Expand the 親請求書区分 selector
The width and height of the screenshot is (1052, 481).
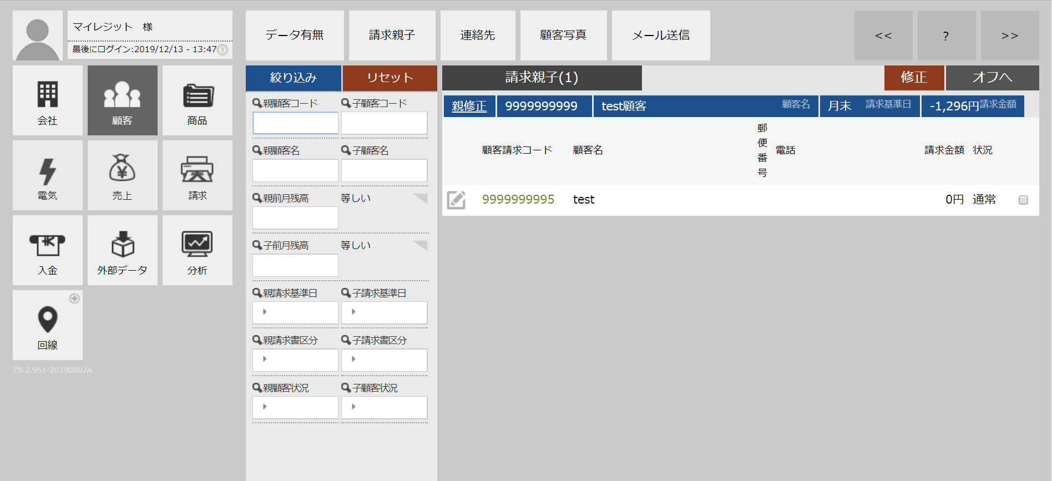pyautogui.click(x=295, y=360)
